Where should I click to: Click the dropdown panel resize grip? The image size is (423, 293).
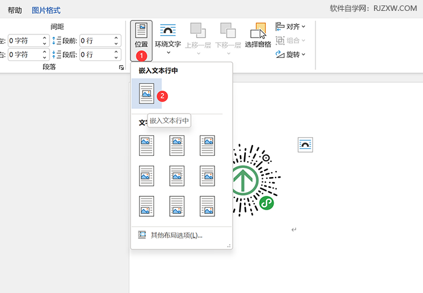pos(229,246)
